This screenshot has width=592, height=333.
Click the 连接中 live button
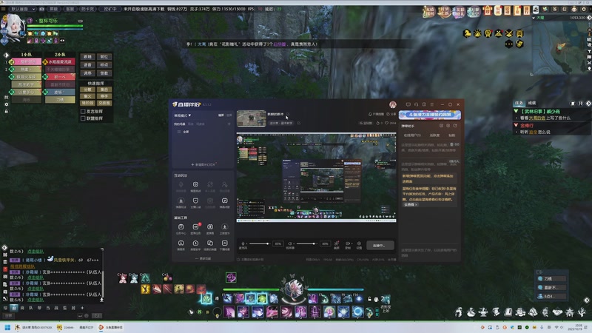380,246
